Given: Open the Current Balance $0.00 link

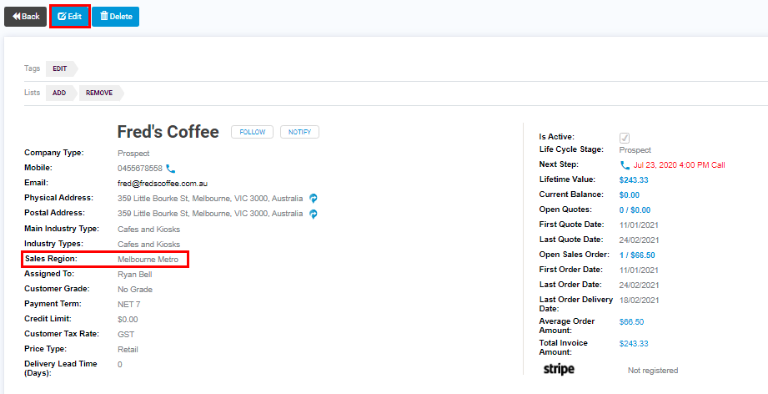Looking at the screenshot, I should pyautogui.click(x=630, y=194).
